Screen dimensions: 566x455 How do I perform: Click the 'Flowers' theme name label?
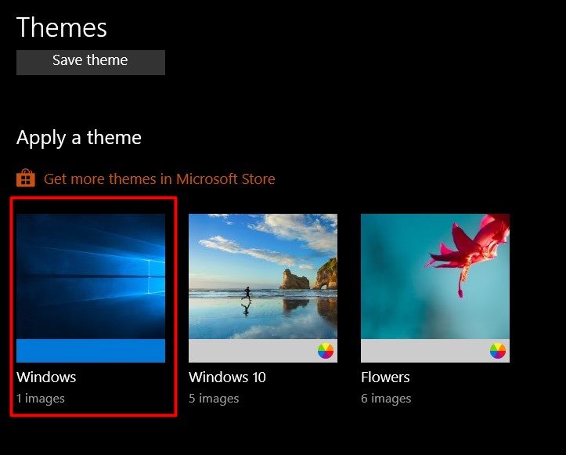click(x=385, y=377)
